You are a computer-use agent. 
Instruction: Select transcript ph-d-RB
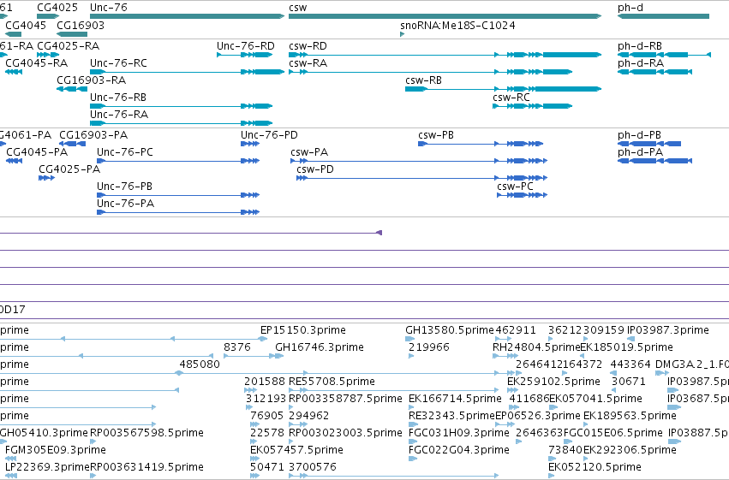coord(665,55)
